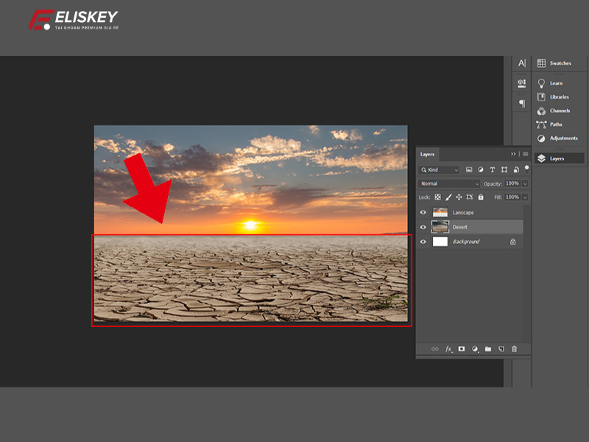This screenshot has height=442, width=589.
Task: Click the Create new group folder icon
Action: [x=488, y=348]
